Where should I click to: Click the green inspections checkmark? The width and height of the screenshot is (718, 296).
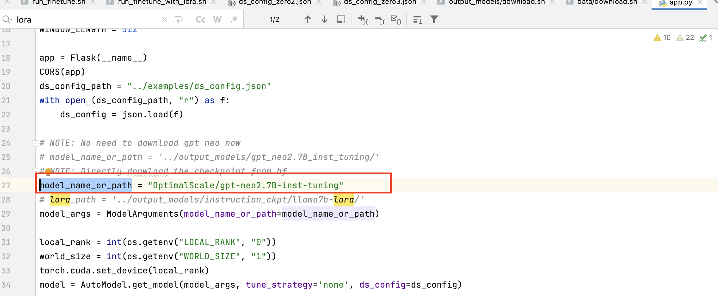click(703, 38)
